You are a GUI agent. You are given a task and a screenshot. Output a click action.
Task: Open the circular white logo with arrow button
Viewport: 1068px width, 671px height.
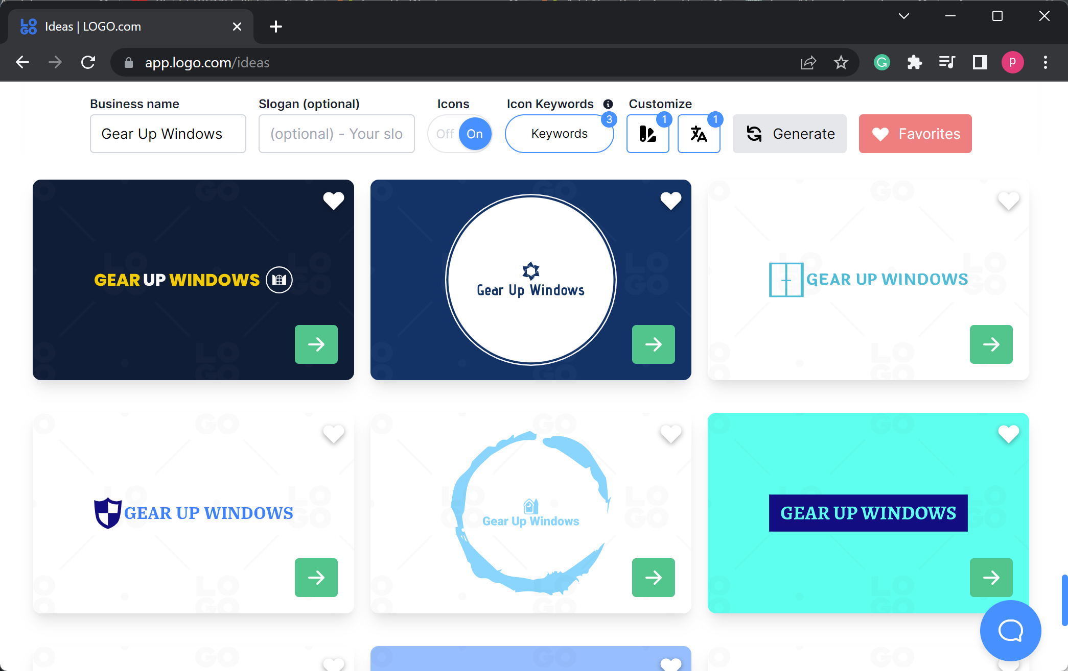654,344
